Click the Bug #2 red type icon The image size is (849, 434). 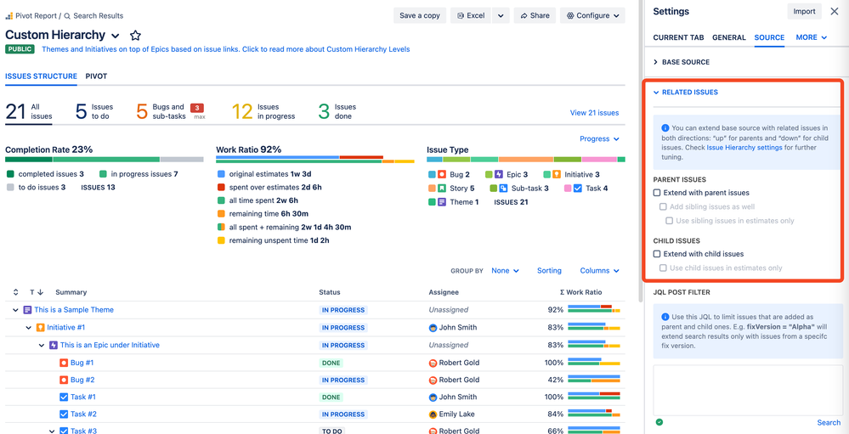[64, 380]
